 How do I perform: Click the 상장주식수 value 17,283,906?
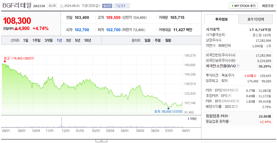pos(263,41)
